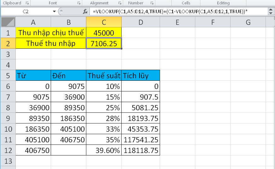275x169 pixels.
Task: Select the 35% tax rate cell
Action: 104,139
